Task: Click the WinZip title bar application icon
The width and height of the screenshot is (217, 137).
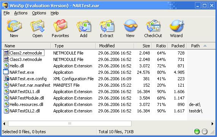Action: (5, 5)
